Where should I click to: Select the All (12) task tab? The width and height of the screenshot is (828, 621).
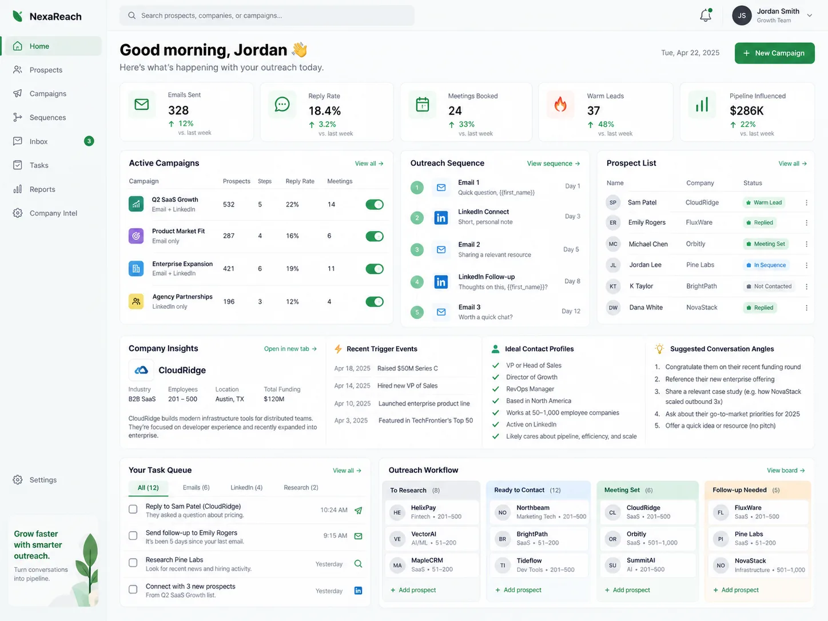(x=148, y=488)
